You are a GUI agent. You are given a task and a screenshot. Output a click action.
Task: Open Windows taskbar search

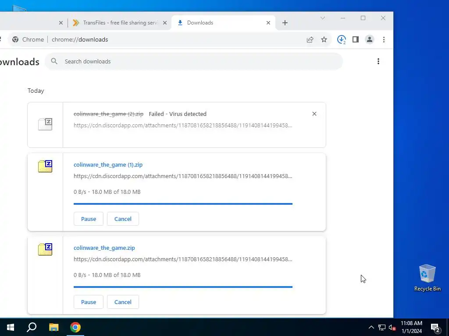pos(32,327)
